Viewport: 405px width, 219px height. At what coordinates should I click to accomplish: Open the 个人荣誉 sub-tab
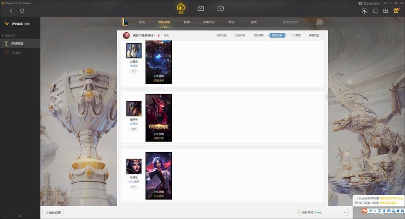[295, 35]
